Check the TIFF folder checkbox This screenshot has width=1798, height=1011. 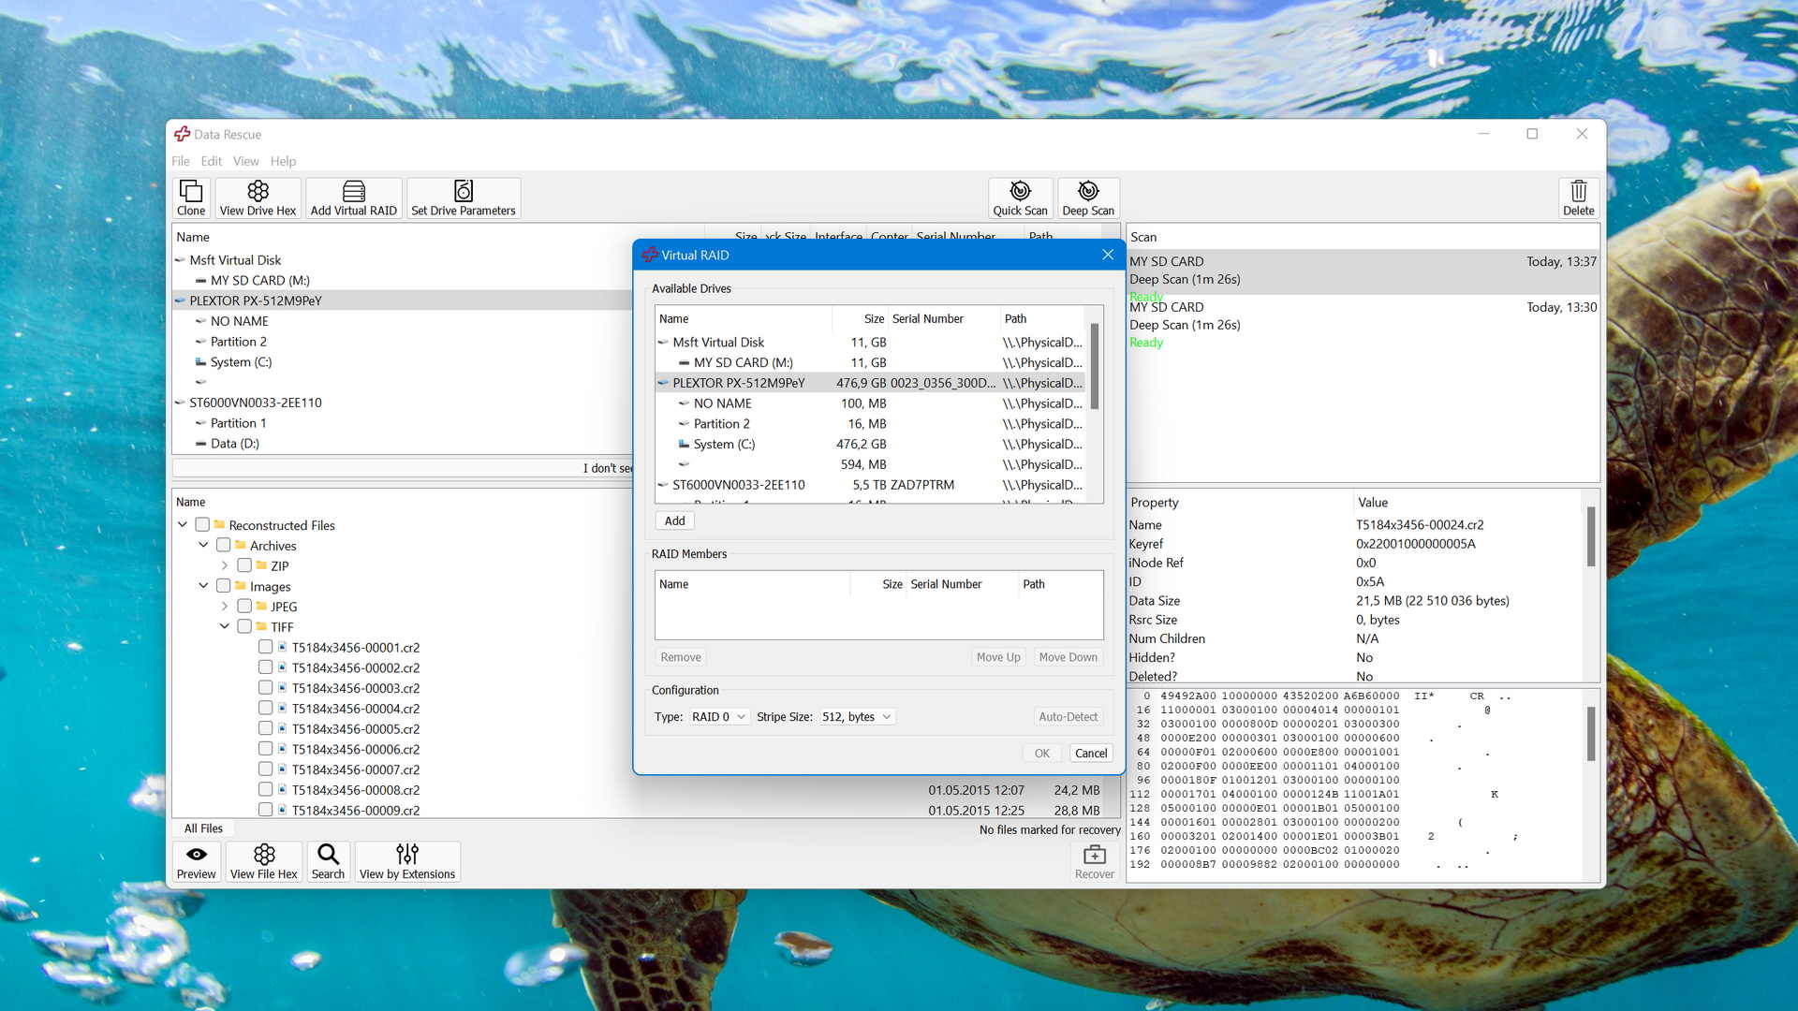244,626
